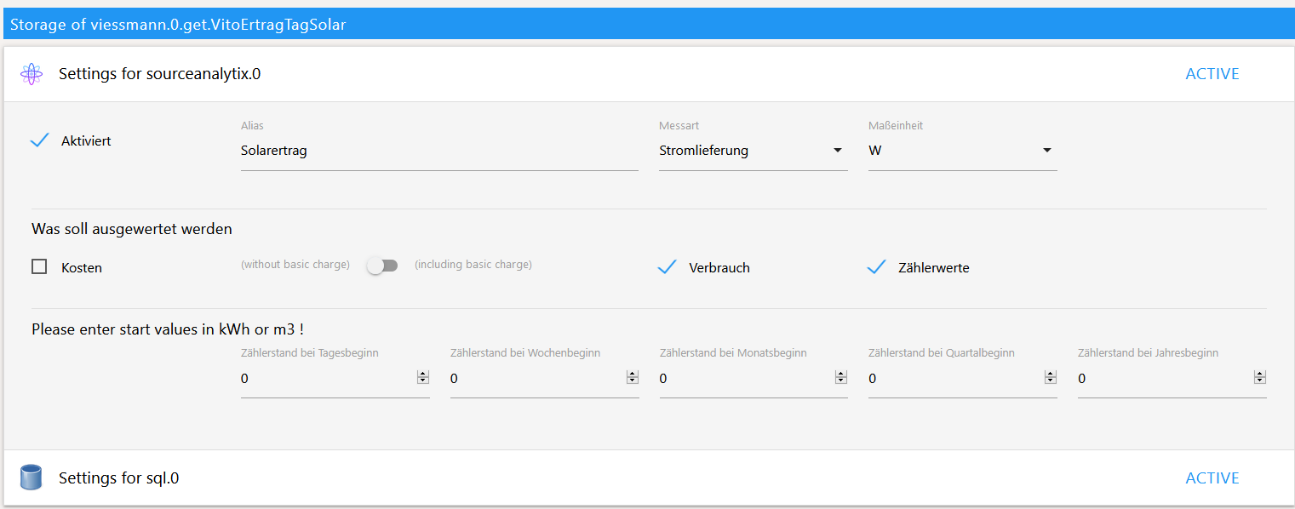Toggle the basic charge switch
Screen dimensions: 1295x509
(382, 266)
